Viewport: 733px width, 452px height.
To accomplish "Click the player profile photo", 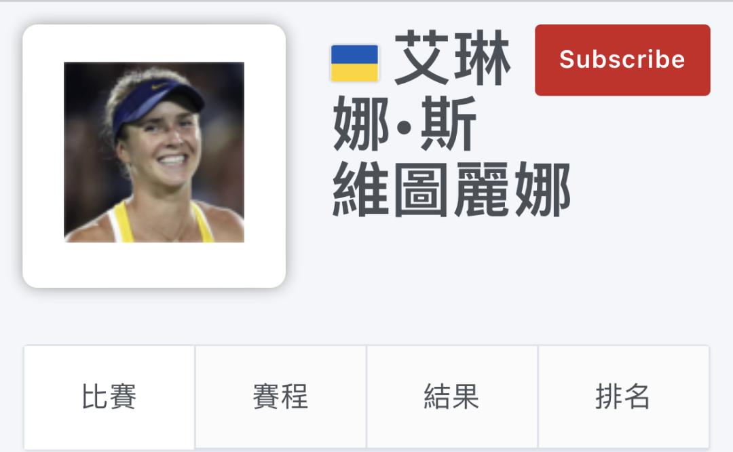I will (x=154, y=152).
